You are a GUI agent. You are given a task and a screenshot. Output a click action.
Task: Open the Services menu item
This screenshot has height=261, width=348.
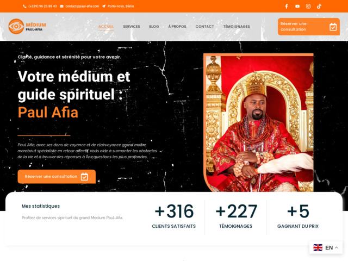tap(132, 27)
